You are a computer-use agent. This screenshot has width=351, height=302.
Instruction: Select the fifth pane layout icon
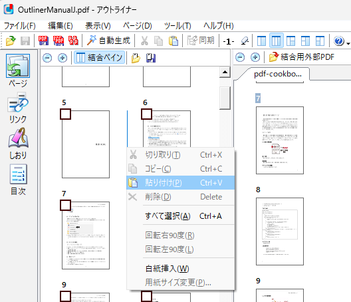(320, 41)
